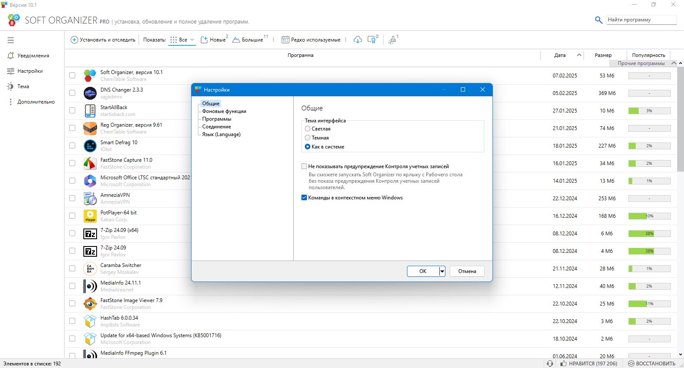Click the certificate monitor toolbar icon
Viewport: 684px width, 368px height.
(x=372, y=40)
